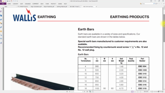165x93 pixels.
Task: Enable Single Page view mode
Action: pos(132,92)
